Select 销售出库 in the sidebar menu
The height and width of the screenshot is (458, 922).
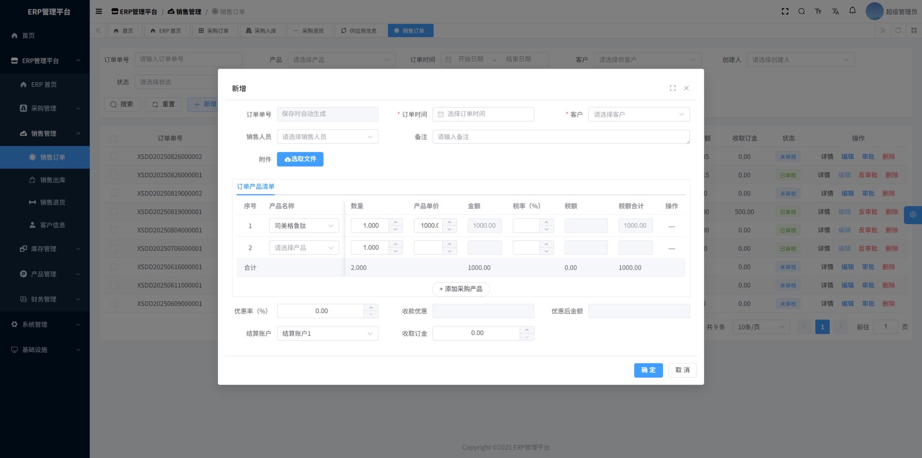pos(52,180)
